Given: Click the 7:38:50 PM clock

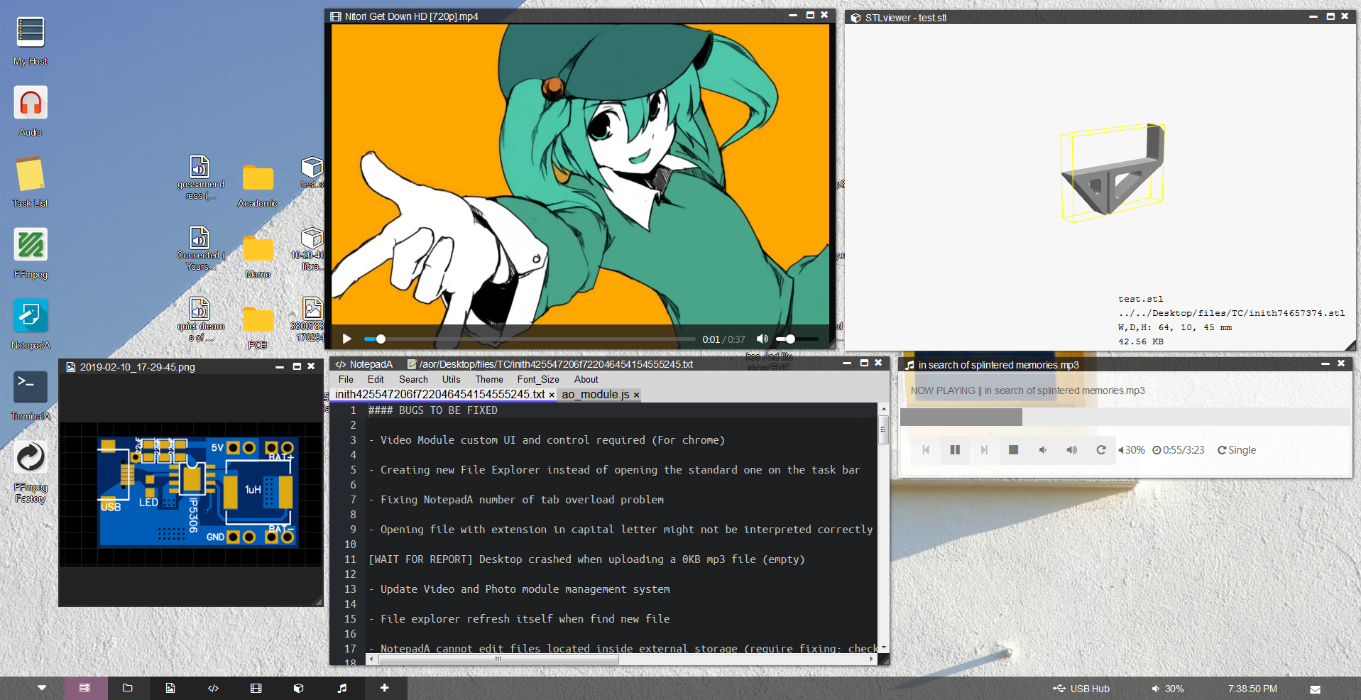Looking at the screenshot, I should coord(1253,689).
